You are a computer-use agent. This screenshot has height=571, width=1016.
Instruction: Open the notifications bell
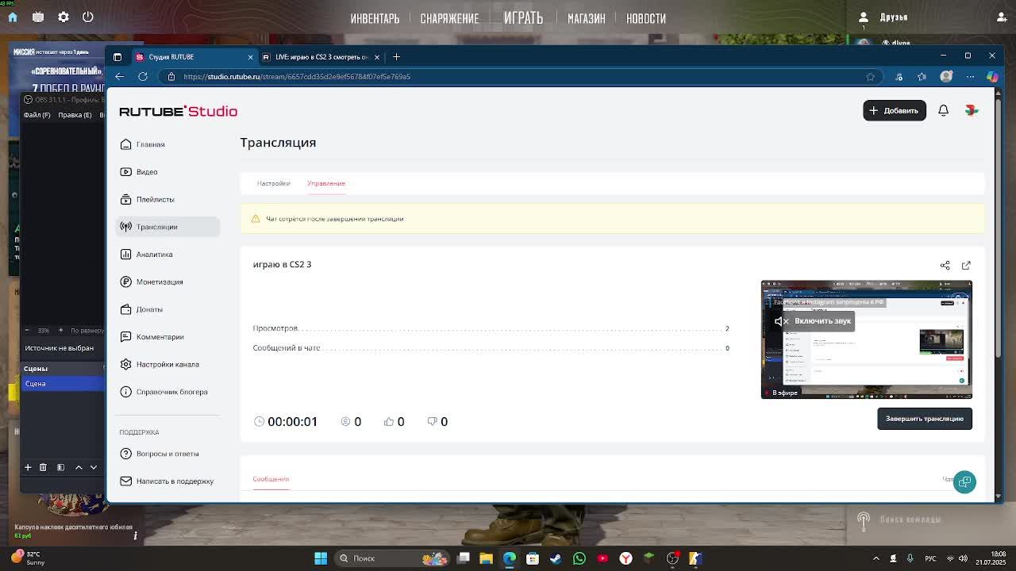point(943,110)
